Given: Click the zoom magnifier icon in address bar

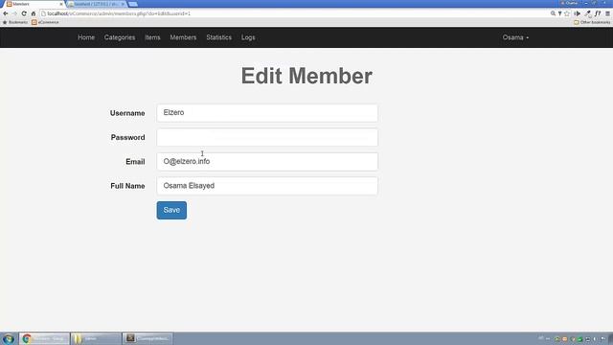Looking at the screenshot, I should 553,13.
